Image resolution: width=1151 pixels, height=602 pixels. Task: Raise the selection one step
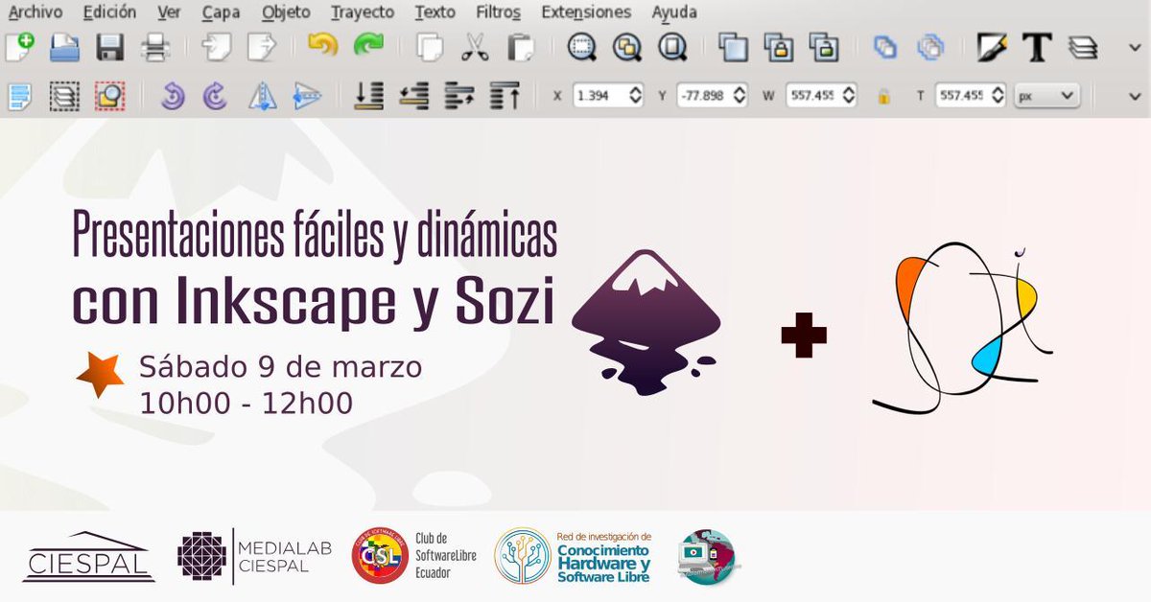pos(459,96)
